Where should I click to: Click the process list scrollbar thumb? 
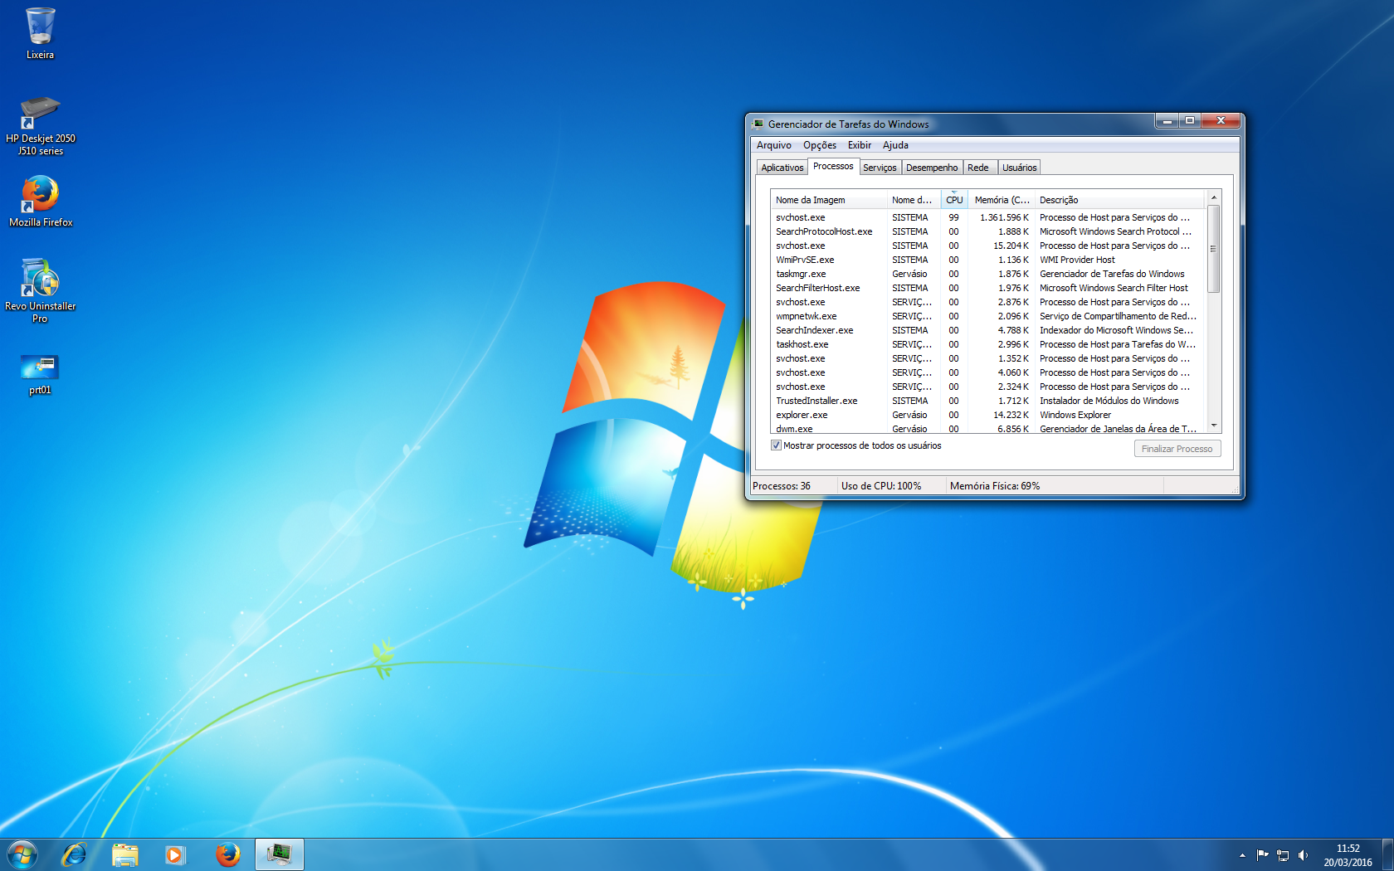[1213, 249]
